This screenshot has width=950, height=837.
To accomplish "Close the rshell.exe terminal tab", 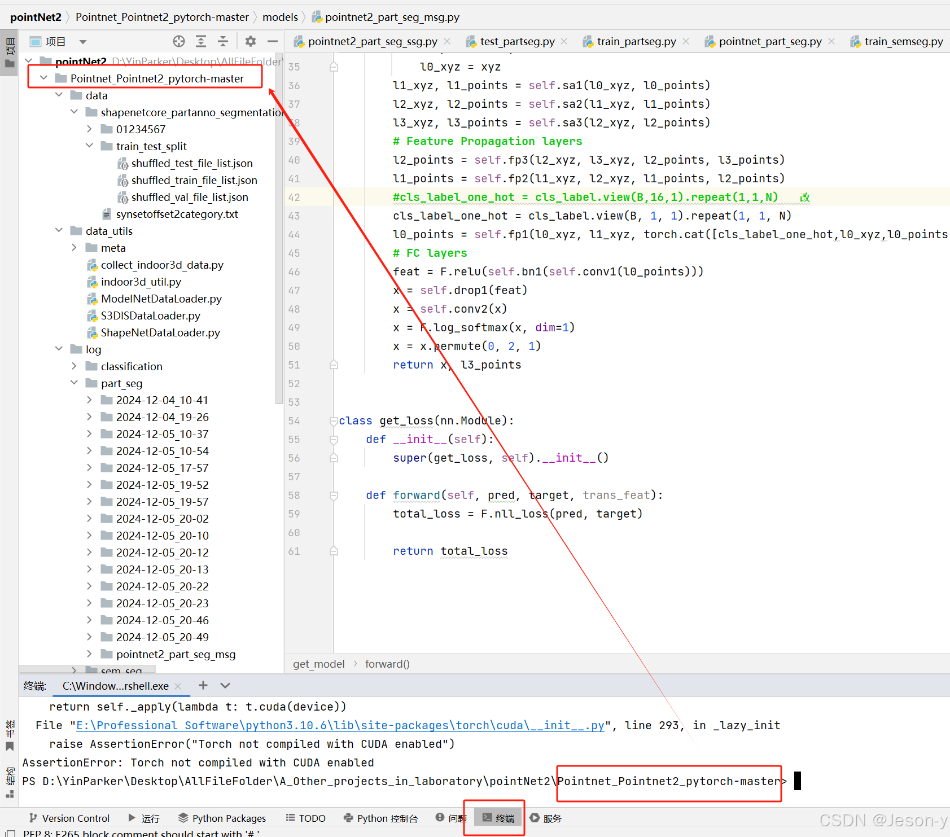I will pyautogui.click(x=178, y=686).
